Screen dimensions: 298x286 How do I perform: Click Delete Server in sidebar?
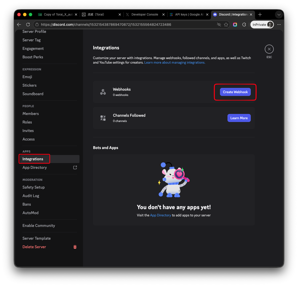pos(34,247)
